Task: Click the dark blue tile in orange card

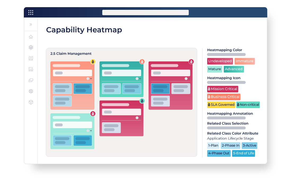Action: (x=82, y=89)
